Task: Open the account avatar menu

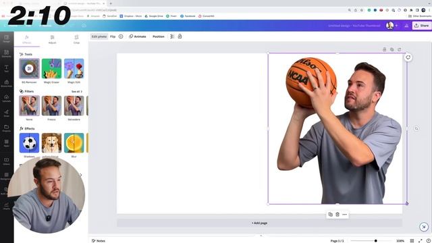Action: [x=389, y=26]
